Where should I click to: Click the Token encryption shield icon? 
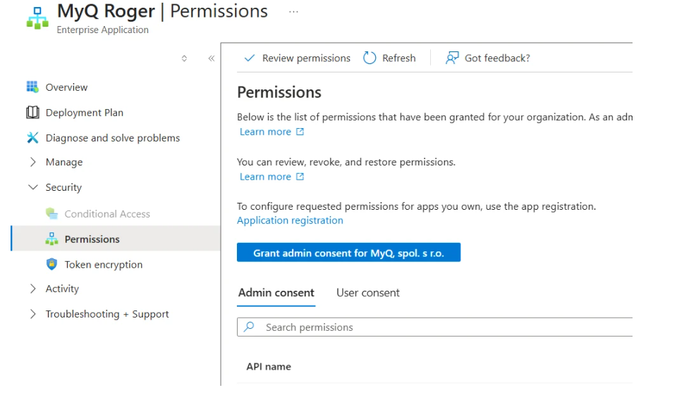51,264
